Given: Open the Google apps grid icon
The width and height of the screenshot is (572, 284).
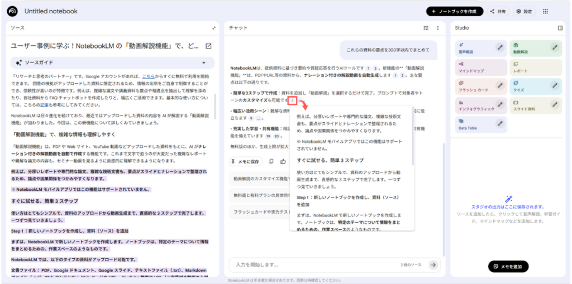Looking at the screenshot, I should [x=545, y=11].
